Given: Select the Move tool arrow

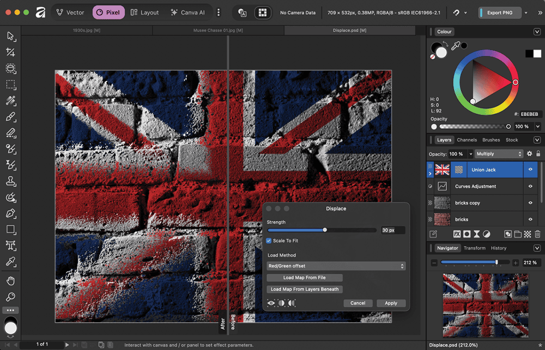Looking at the screenshot, I should (x=10, y=36).
